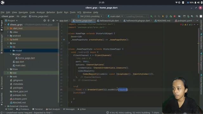Image resolution: width=203 pixels, height=114 pixels.
Task: Toggle the Flutter Inspector side panel
Action: pyautogui.click(x=201, y=61)
